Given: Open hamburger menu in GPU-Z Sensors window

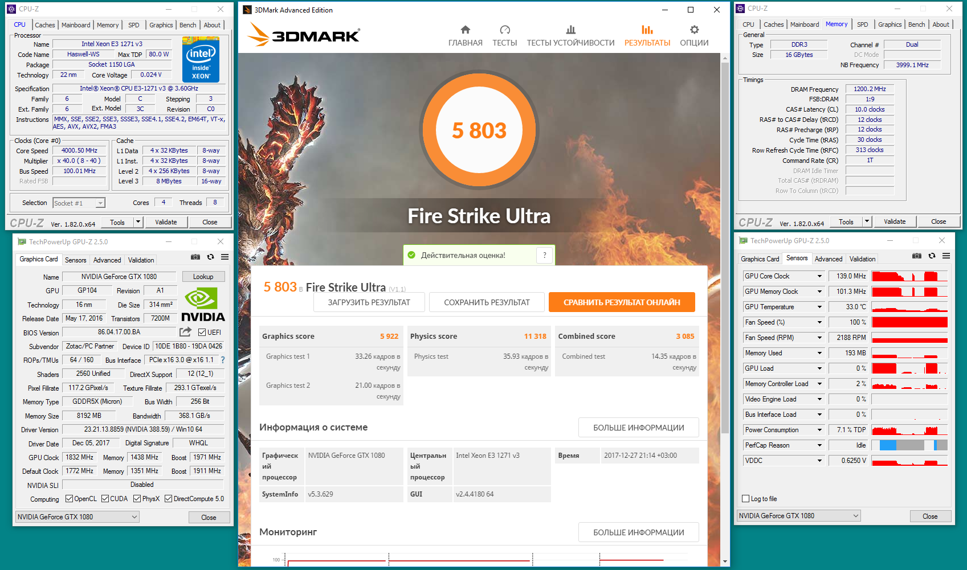Looking at the screenshot, I should tap(946, 256).
